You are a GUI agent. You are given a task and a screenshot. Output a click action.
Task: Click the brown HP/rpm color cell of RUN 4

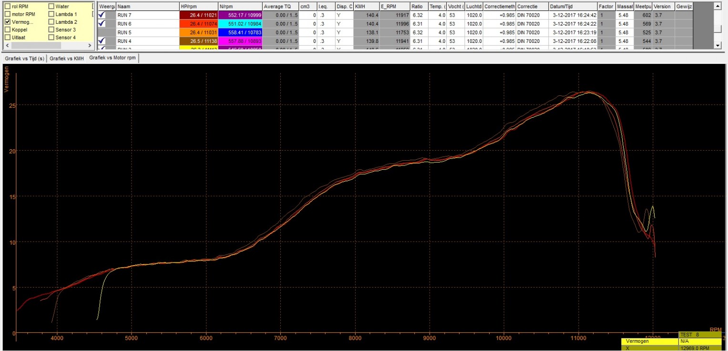click(x=198, y=41)
